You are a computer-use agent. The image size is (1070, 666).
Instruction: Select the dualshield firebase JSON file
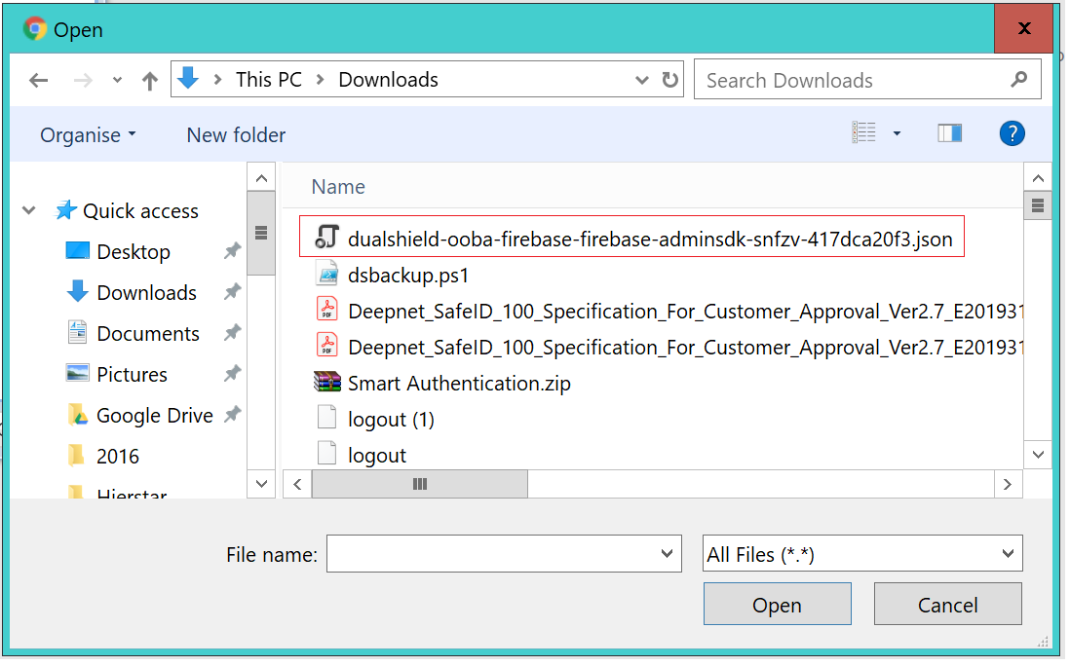(x=649, y=239)
